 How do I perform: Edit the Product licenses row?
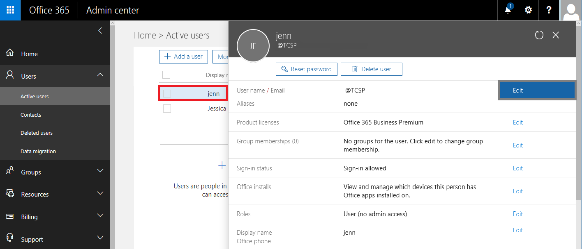click(517, 122)
